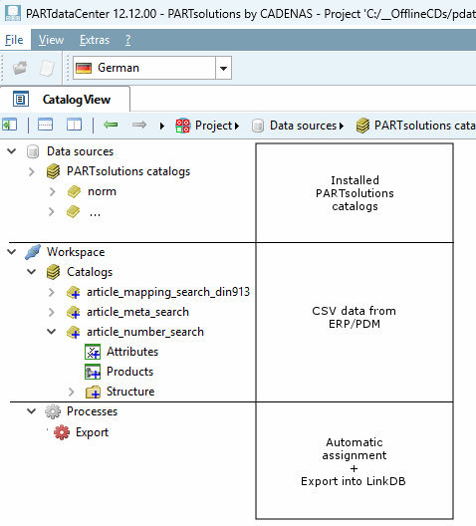Expand article_mapping_search_din913 node
Screen dimensions: 476x526
click(x=52, y=292)
